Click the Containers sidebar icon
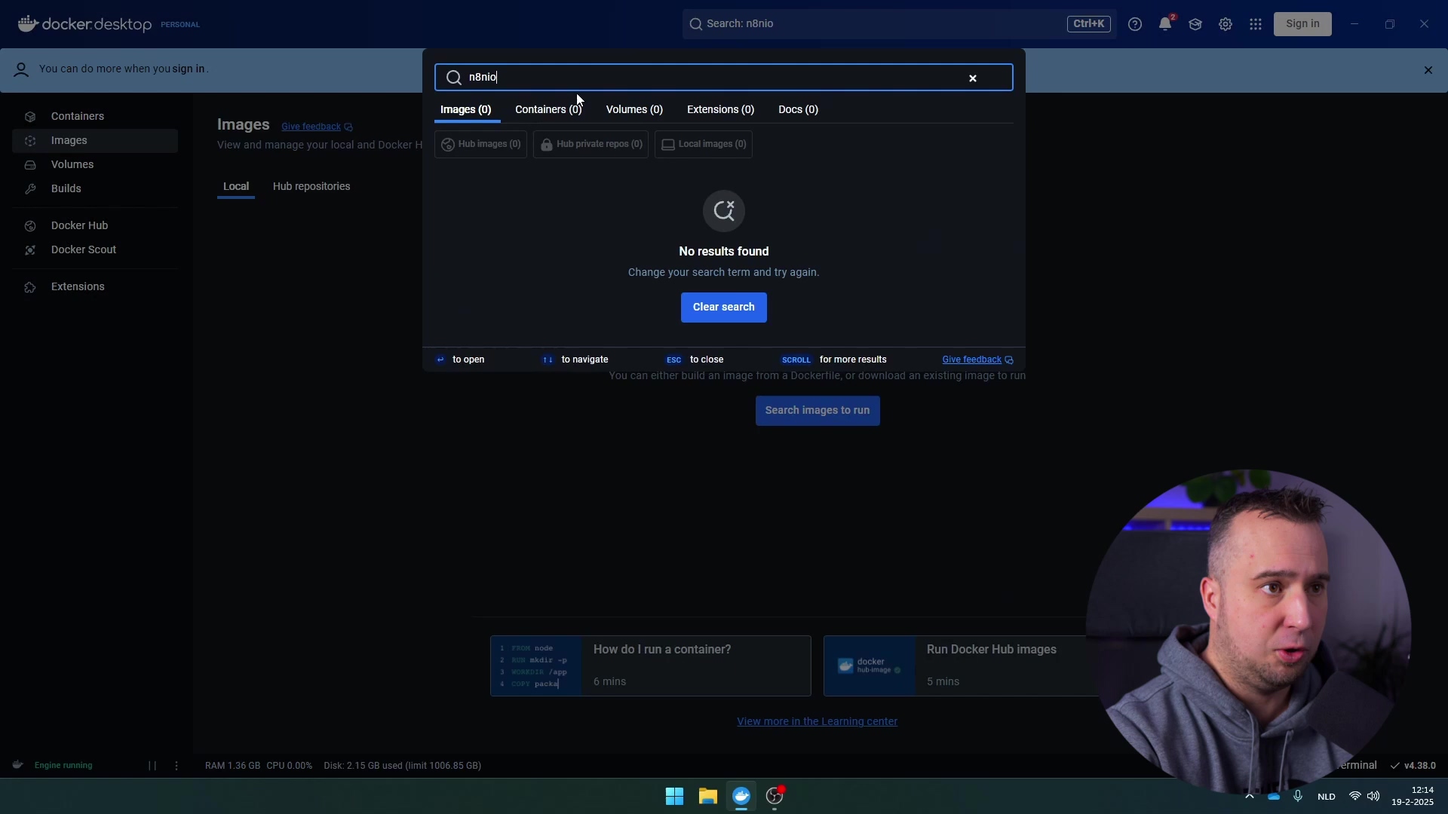 [30, 117]
